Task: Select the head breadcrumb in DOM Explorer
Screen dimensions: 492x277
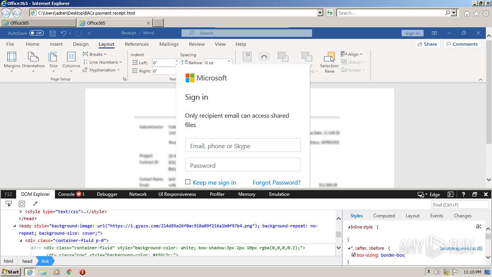Action: click(x=27, y=261)
